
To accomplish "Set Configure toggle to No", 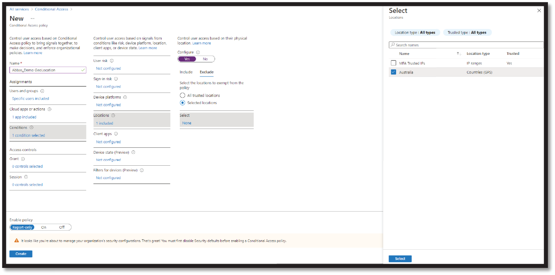I will (205, 59).
